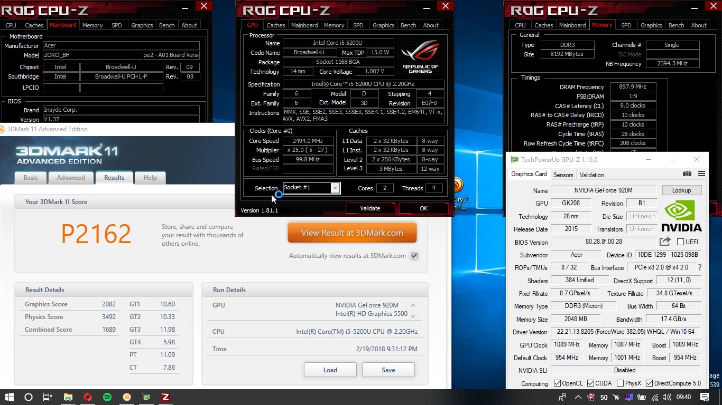Click View Result at 3DMark.com button
The width and height of the screenshot is (722, 405).
click(352, 233)
